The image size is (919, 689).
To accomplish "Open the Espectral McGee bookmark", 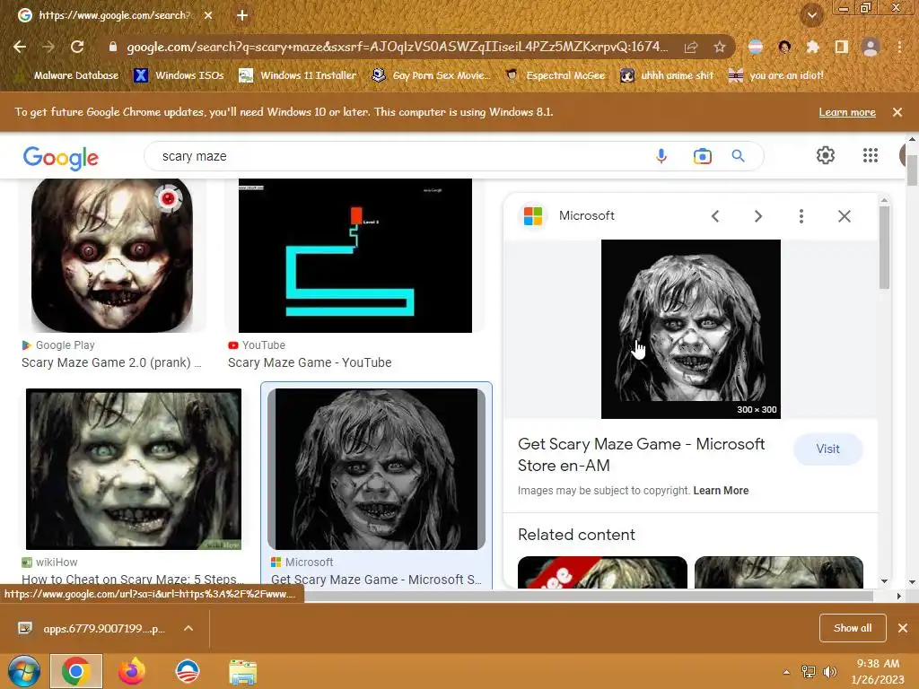I will (555, 75).
